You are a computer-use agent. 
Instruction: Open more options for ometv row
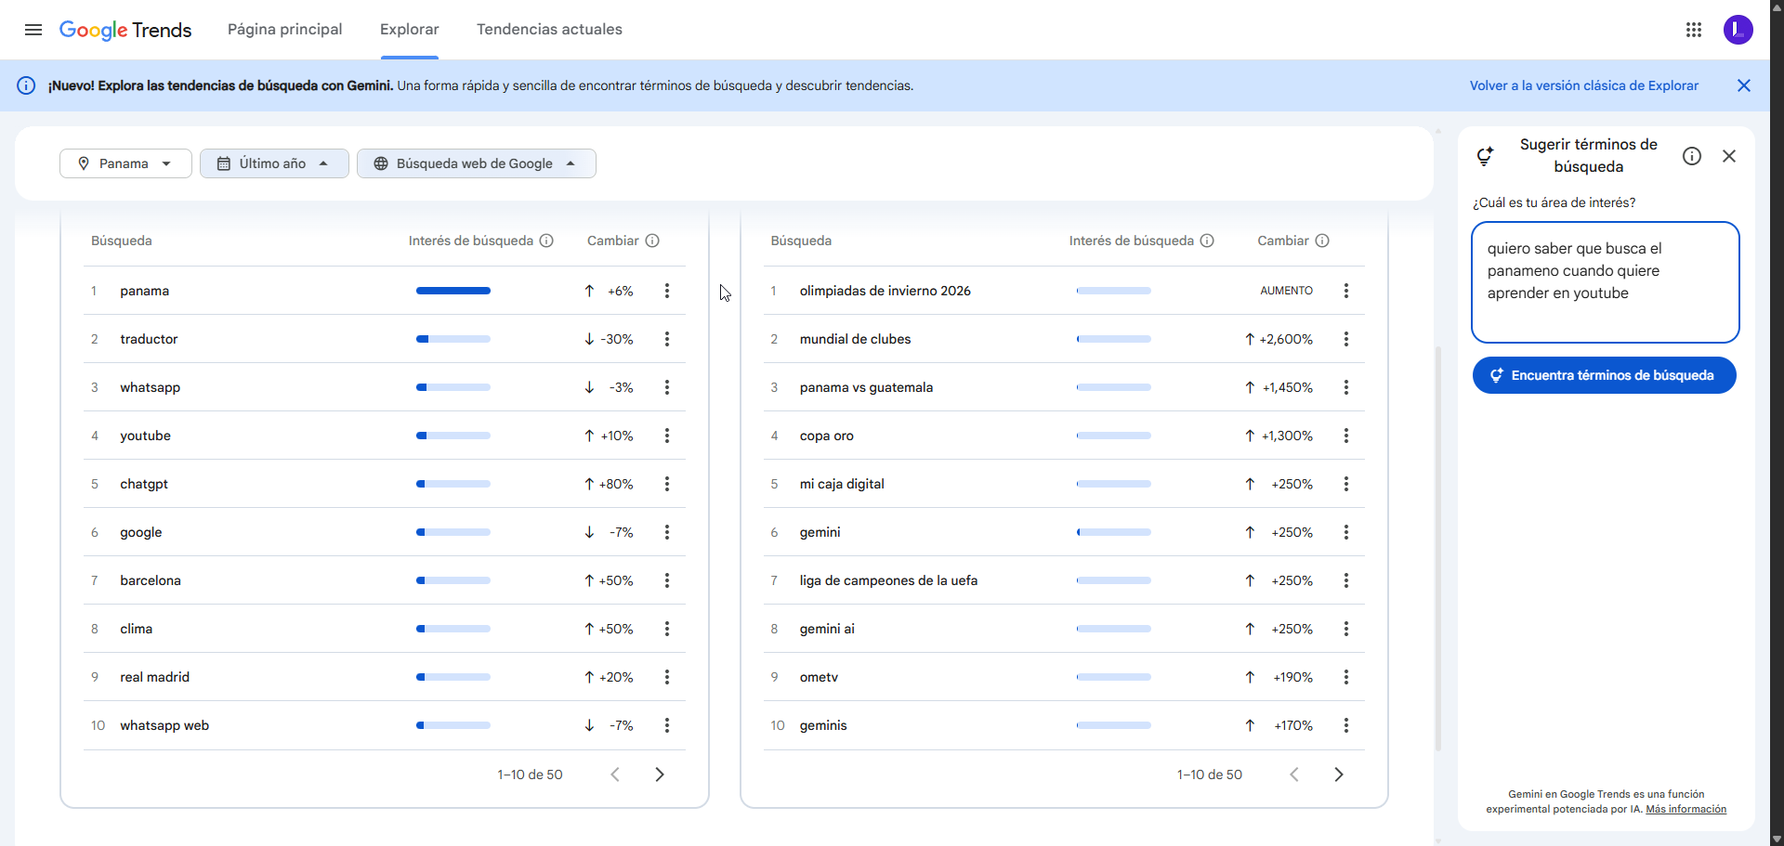(x=1346, y=677)
